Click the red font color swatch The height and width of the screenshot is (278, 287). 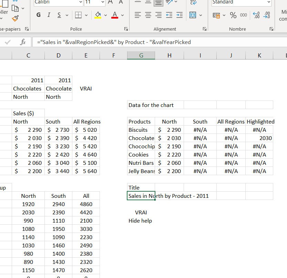(x=114, y=18)
